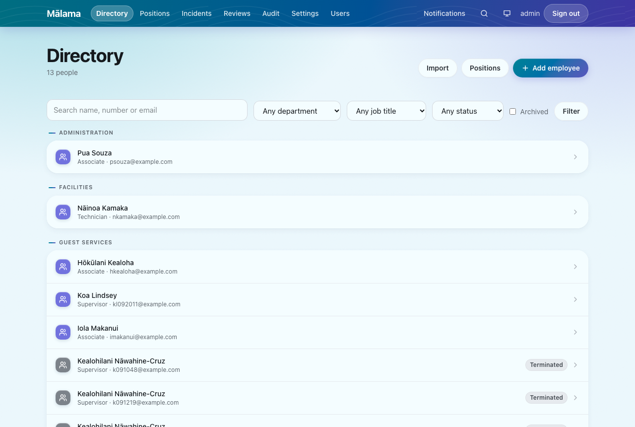
Task: Open chevron for k091048@example.com row
Action: pyautogui.click(x=575, y=365)
